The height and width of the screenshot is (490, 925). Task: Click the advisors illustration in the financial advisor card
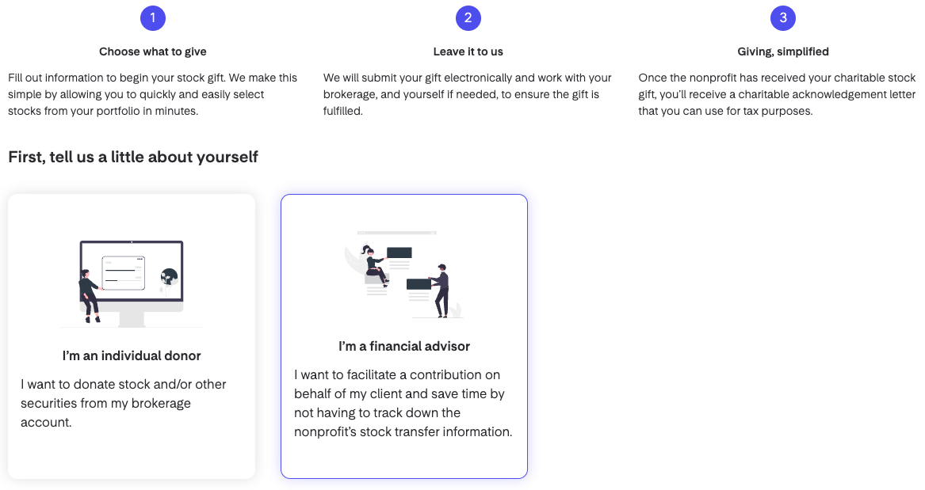[x=404, y=273]
